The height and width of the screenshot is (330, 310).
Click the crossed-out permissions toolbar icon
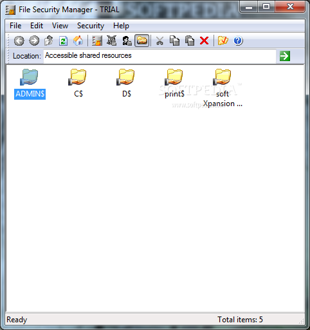click(112, 41)
